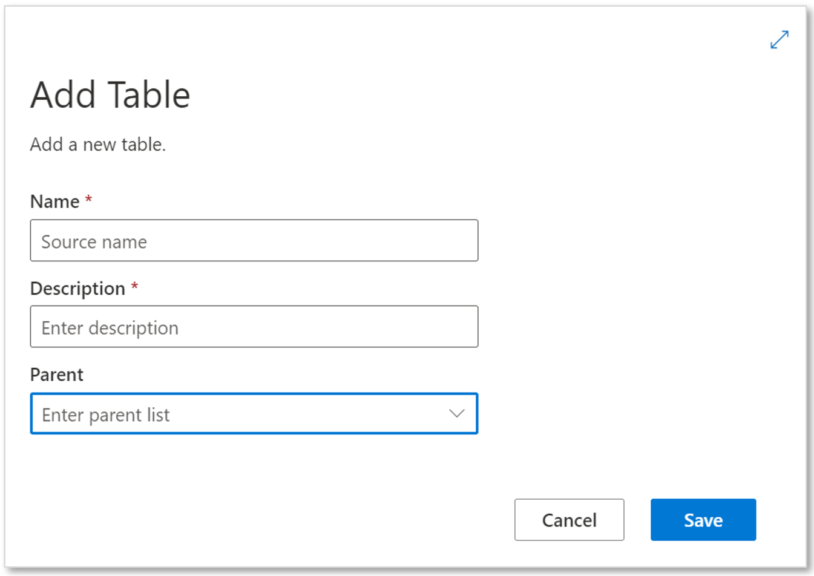Select the Add Table heading text
Image resolution: width=814 pixels, height=576 pixels.
tap(110, 95)
